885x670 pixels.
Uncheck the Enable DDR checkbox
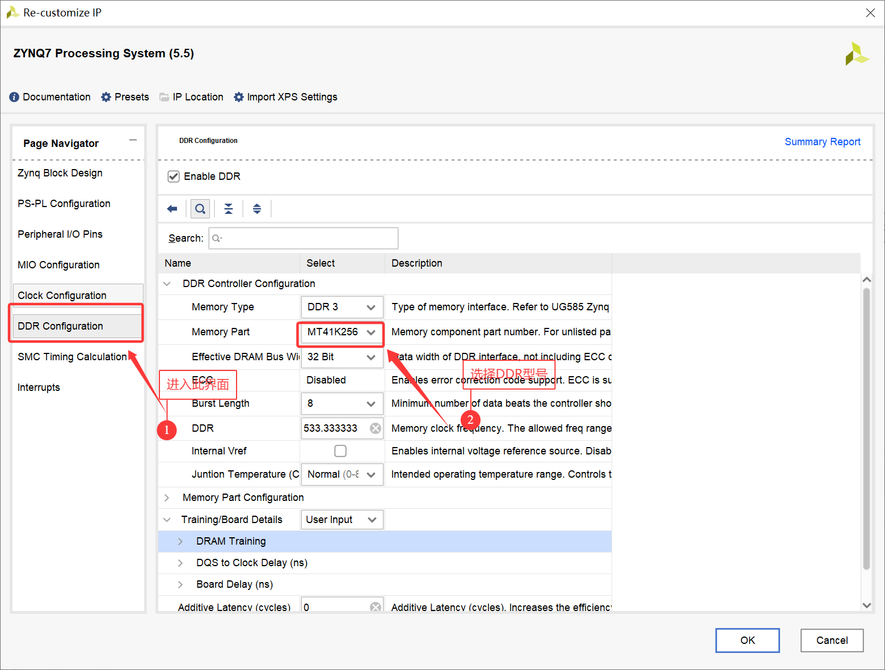pos(174,176)
